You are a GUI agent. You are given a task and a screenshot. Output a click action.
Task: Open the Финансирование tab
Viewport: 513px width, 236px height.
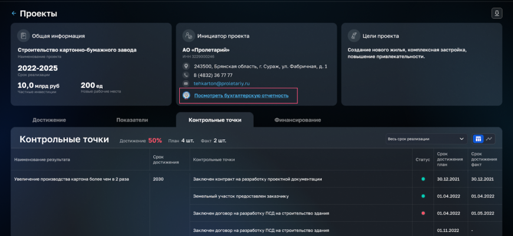(x=297, y=120)
